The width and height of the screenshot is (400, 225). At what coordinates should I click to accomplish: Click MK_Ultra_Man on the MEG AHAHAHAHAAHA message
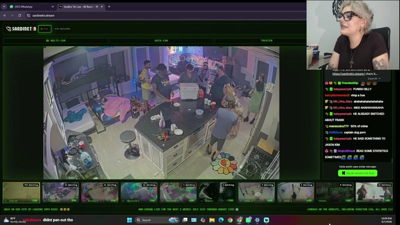tap(342, 108)
